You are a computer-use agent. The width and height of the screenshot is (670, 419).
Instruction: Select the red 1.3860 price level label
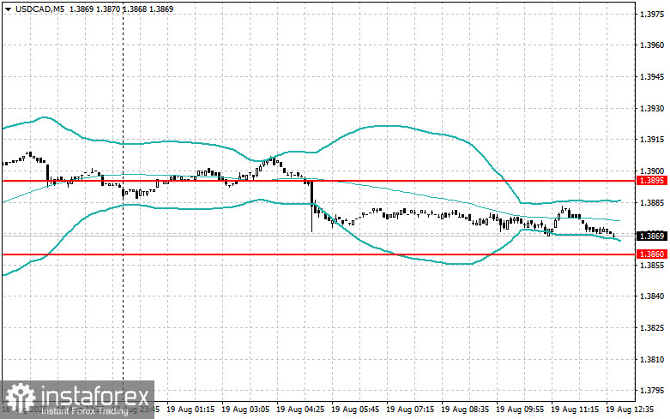pyautogui.click(x=652, y=254)
